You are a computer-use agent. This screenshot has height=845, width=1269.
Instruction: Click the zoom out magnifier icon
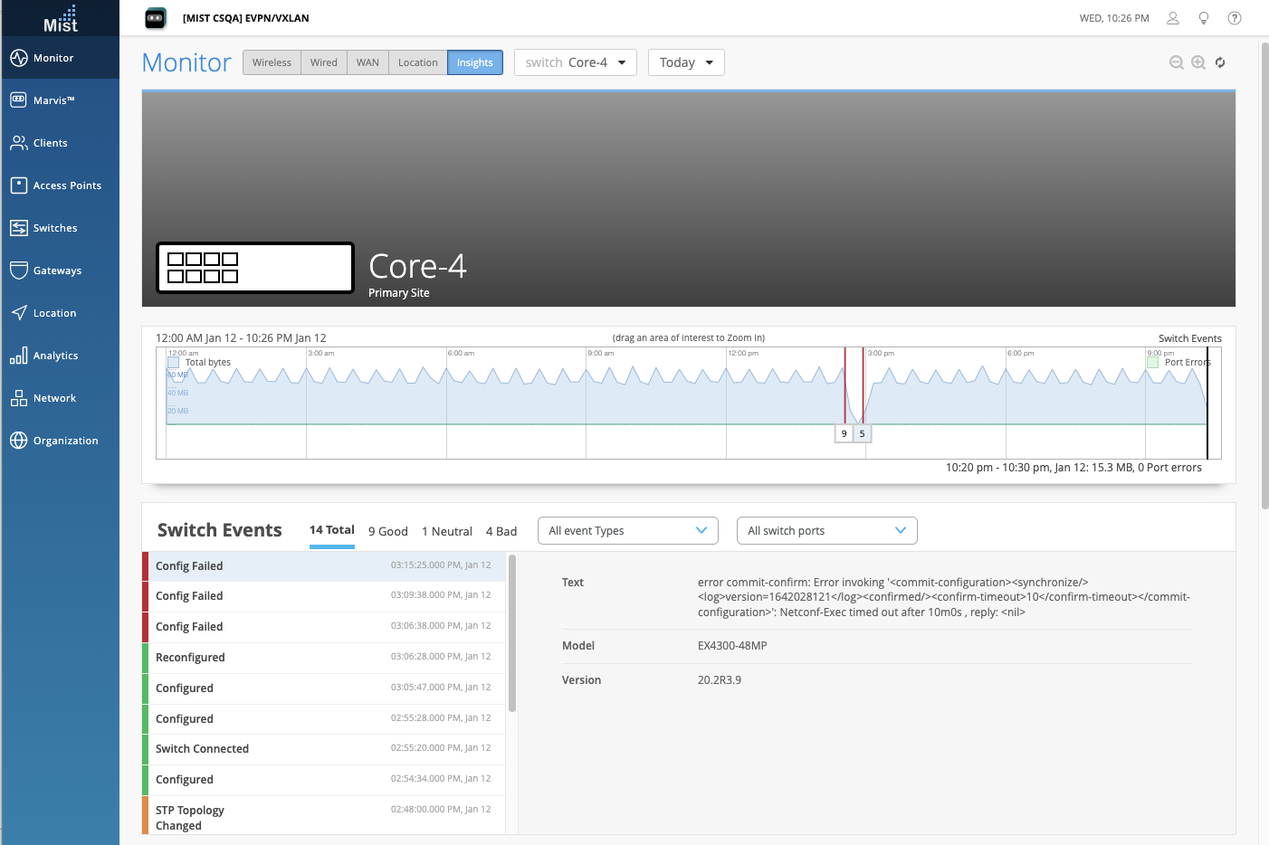[x=1176, y=62]
